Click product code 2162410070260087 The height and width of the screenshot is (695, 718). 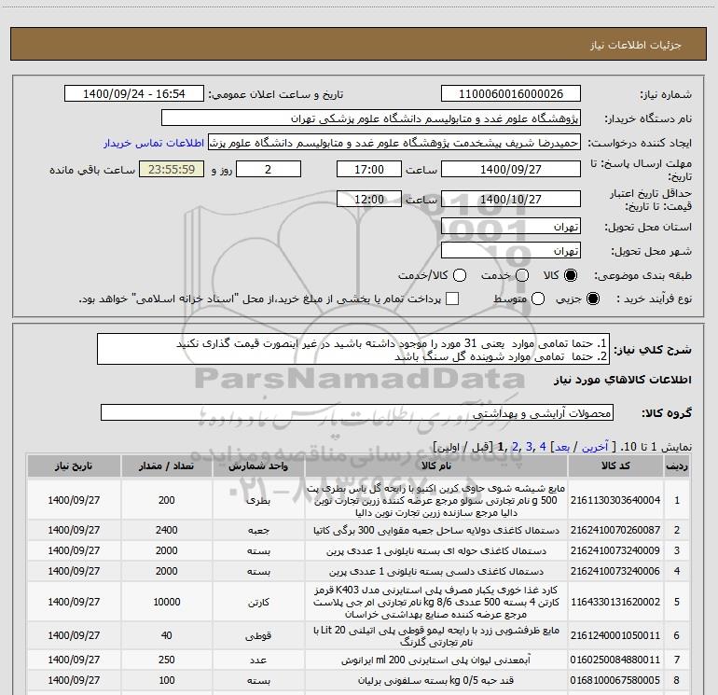coord(615,530)
